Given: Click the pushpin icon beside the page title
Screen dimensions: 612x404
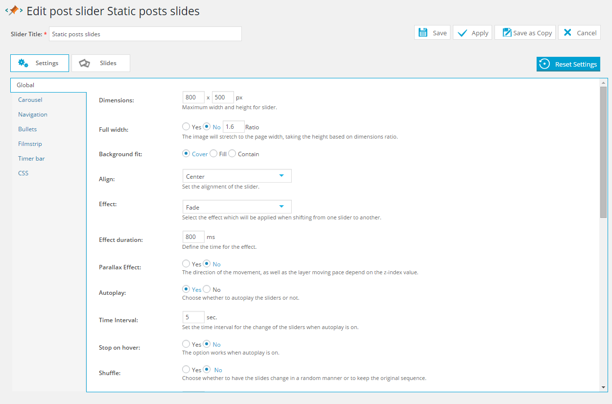Looking at the screenshot, I should pyautogui.click(x=14, y=10).
